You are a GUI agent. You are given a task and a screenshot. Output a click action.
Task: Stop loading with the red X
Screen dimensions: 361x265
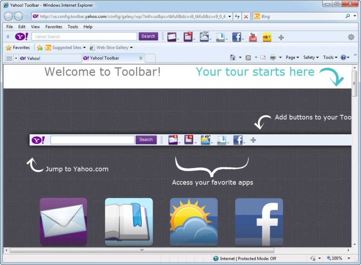pos(246,16)
